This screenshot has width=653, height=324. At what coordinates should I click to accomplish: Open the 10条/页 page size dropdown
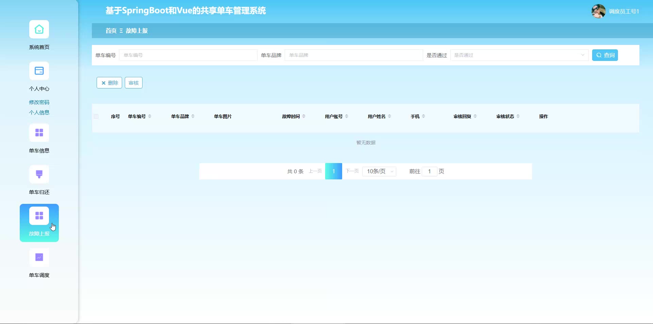(x=379, y=172)
